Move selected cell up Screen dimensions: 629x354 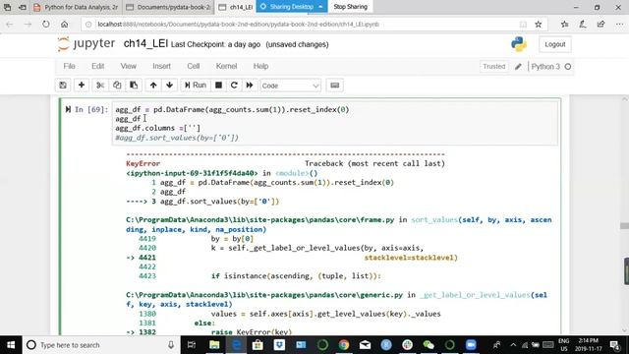(153, 86)
